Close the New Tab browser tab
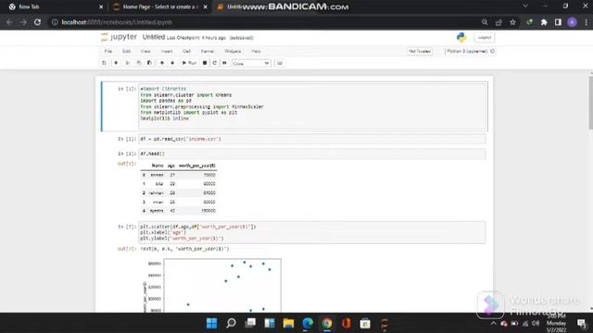 (x=101, y=6)
